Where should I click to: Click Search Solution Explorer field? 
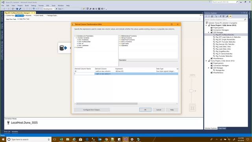(x=224, y=19)
